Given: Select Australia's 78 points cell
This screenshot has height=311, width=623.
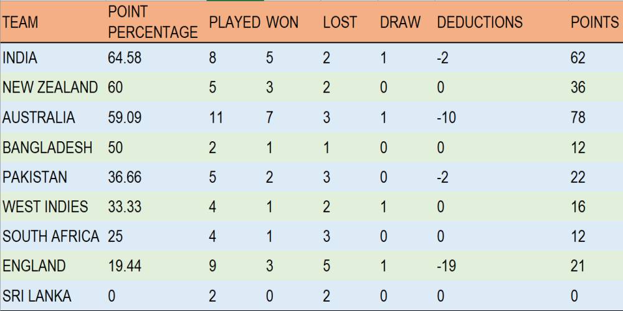Looking at the screenshot, I should coord(596,117).
